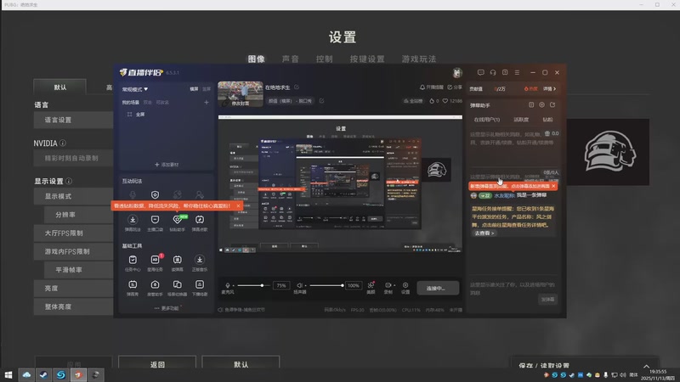
Task: Open the 按键设置 tab in PUBG settings
Action: point(367,59)
